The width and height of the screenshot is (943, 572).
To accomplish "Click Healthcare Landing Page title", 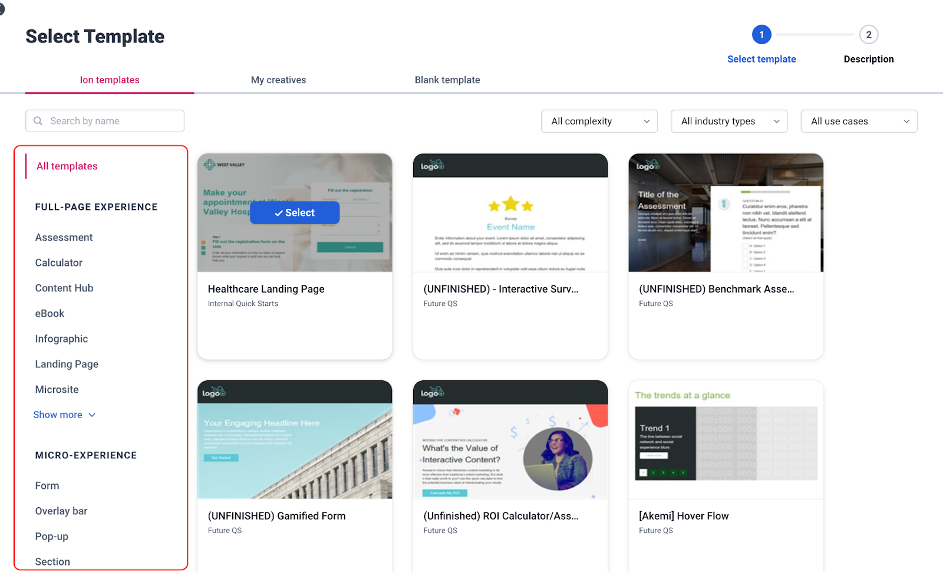I will pyautogui.click(x=266, y=289).
